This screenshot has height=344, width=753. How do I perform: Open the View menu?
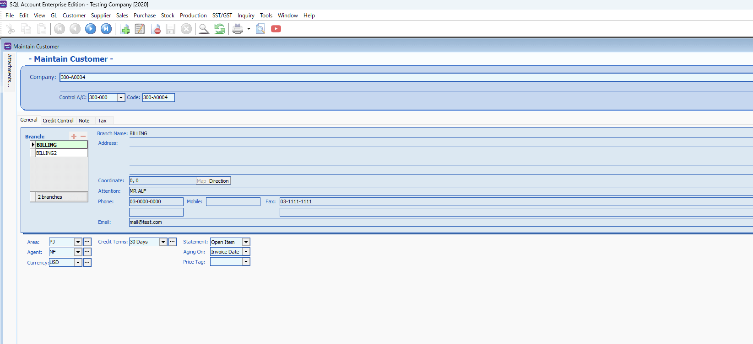39,16
